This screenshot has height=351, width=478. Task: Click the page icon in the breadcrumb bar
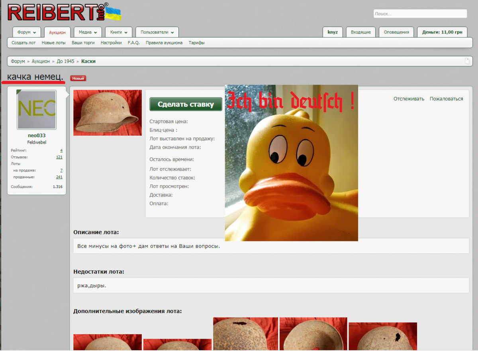467,61
